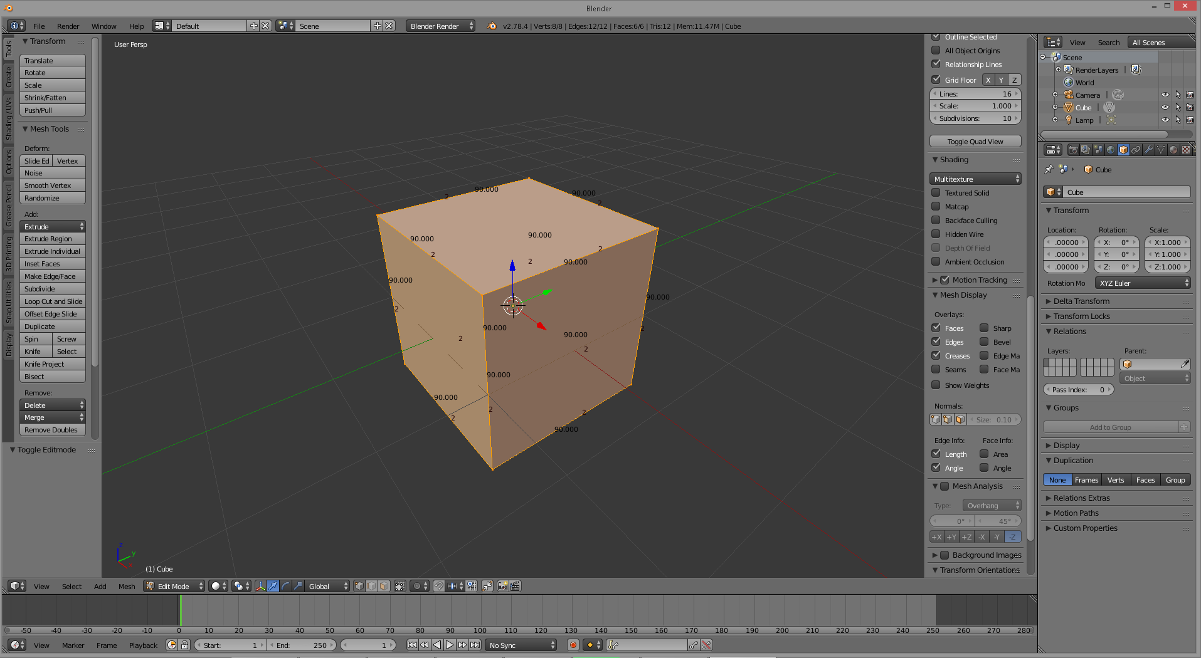Image resolution: width=1201 pixels, height=658 pixels.
Task: Click the Loop Cut and Slide button
Action: [53, 301]
